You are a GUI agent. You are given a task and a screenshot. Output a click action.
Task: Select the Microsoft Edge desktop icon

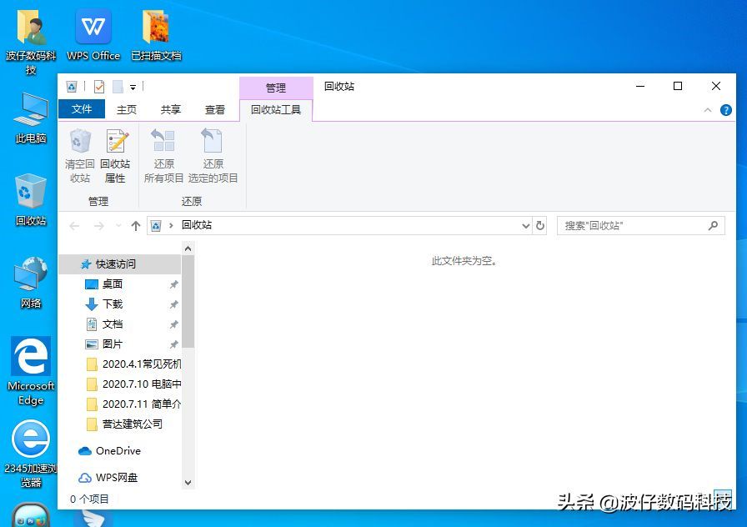coord(31,372)
